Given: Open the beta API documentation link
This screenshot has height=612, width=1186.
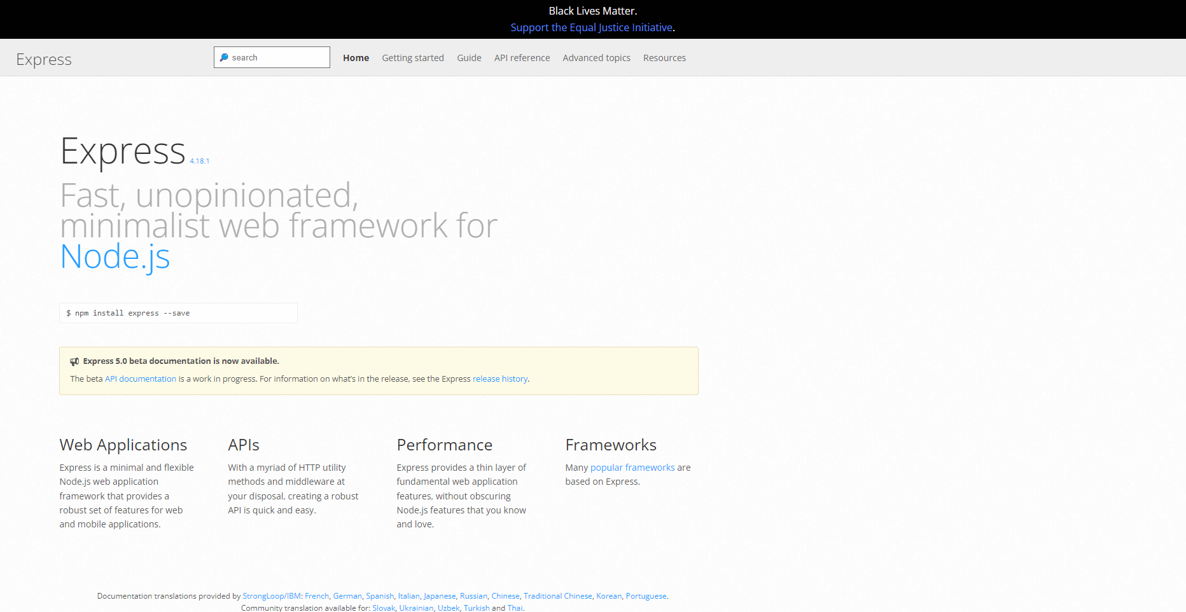Looking at the screenshot, I should (x=141, y=379).
